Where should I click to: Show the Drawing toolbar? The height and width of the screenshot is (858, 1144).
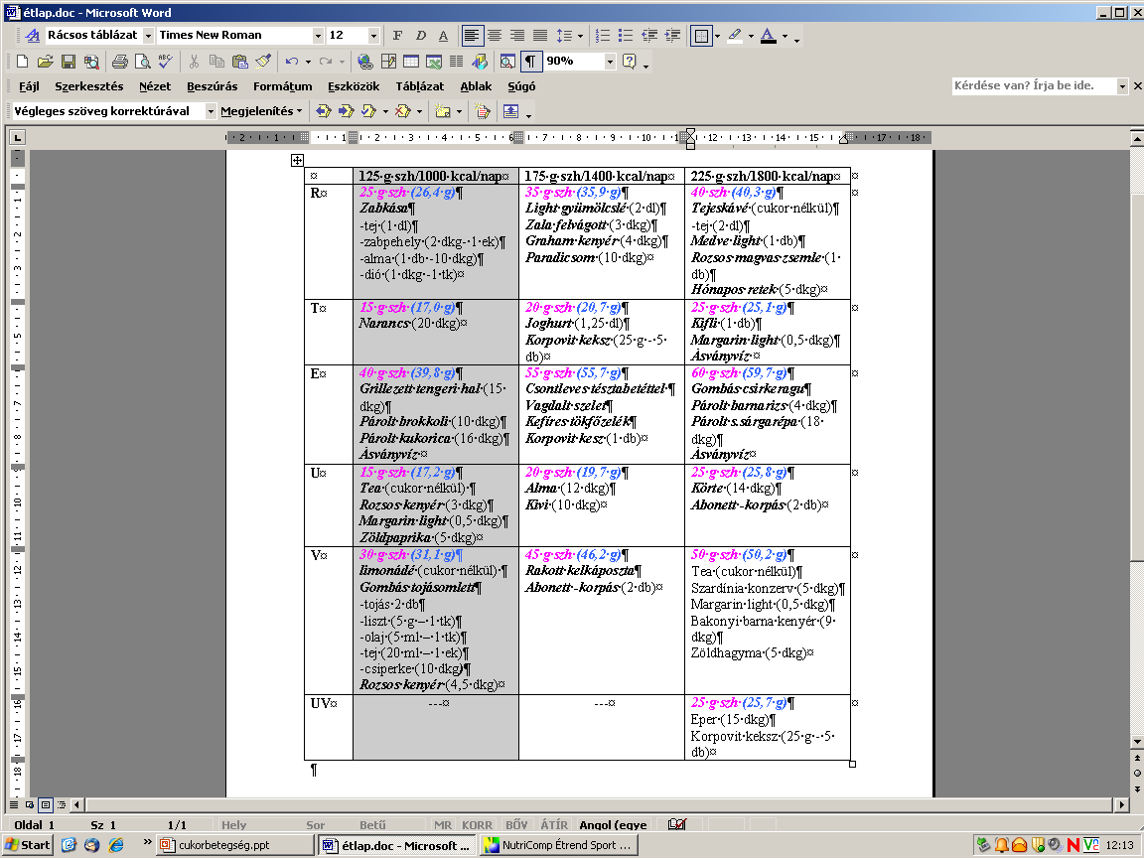point(480,62)
